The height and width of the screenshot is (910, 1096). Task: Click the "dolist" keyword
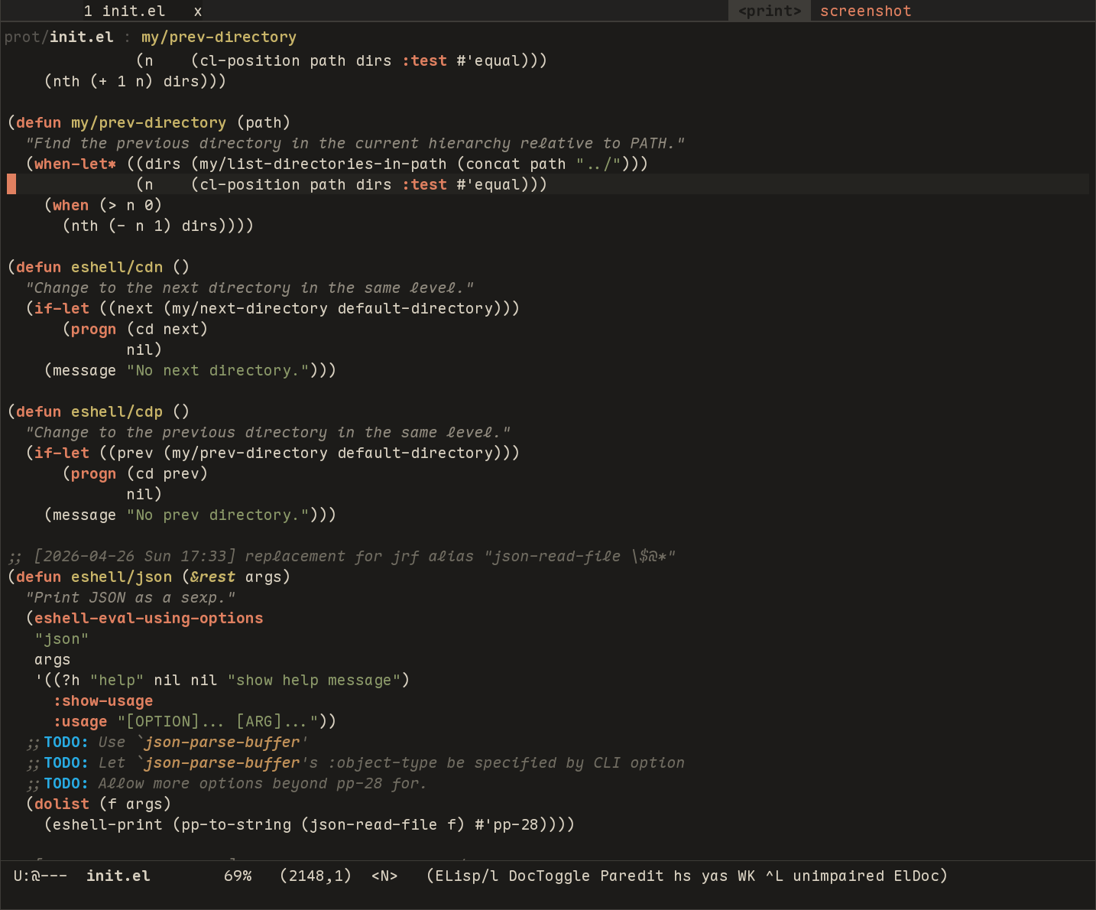62,804
